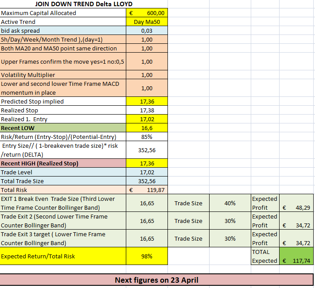
Task: Click the 0,03 bid ask spread value
Action: click(147, 31)
